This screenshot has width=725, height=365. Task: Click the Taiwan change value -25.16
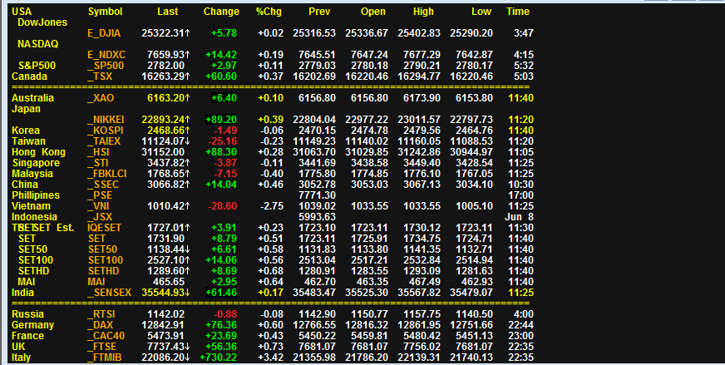[222, 141]
